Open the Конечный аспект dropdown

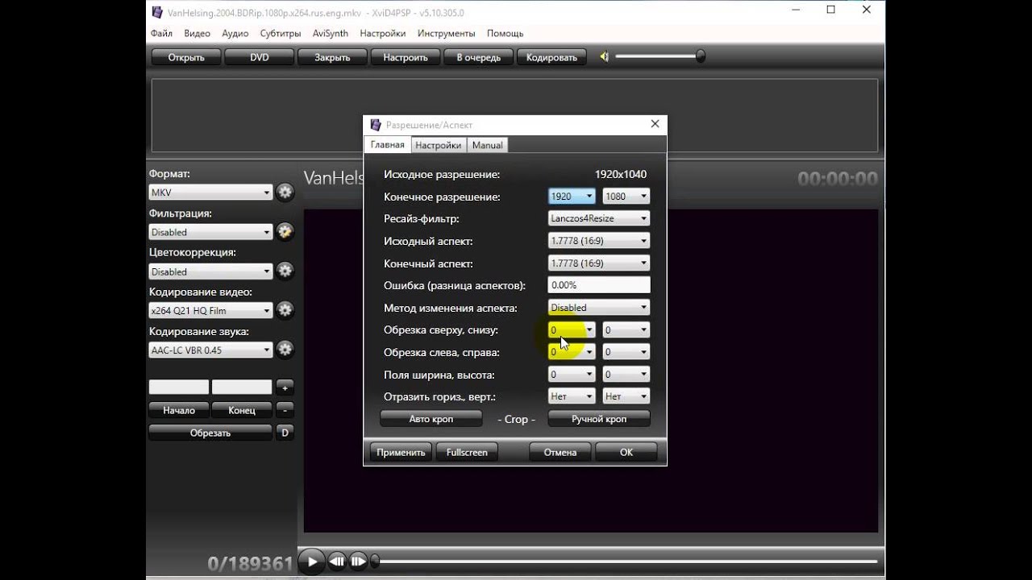[599, 263]
